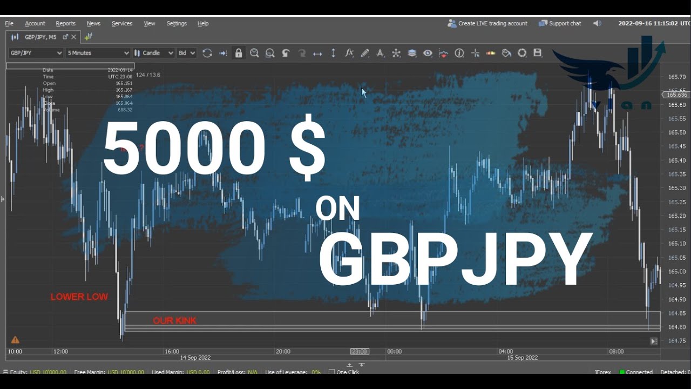Select the pencil drawing tool

tap(365, 53)
